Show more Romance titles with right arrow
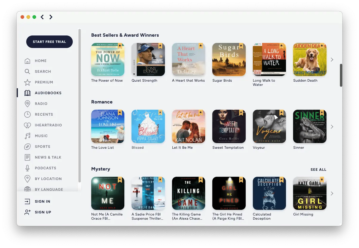359x248 pixels. 332,127
